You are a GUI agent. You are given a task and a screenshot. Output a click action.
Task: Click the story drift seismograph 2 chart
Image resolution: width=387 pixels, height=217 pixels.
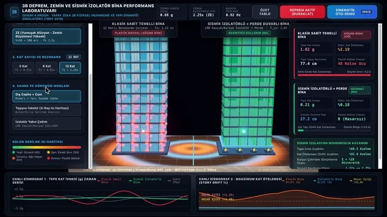[287, 199]
